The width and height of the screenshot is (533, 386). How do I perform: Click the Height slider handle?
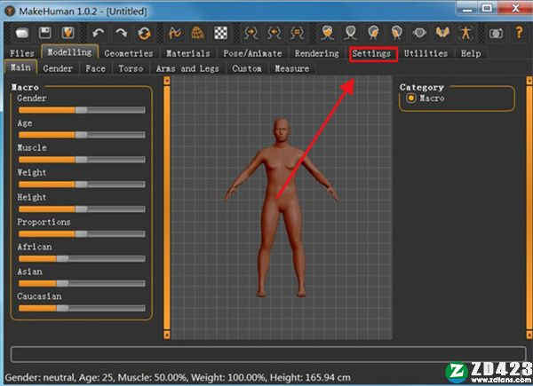point(81,209)
